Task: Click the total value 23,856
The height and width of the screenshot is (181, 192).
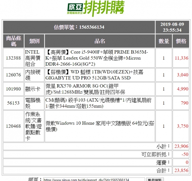Action: click(x=181, y=170)
